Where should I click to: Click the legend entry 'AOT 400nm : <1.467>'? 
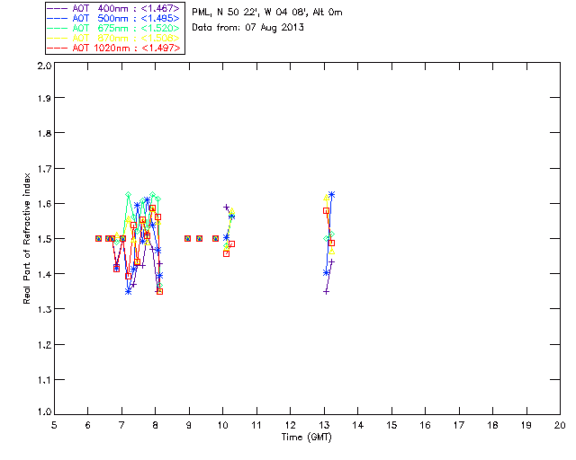126,8
